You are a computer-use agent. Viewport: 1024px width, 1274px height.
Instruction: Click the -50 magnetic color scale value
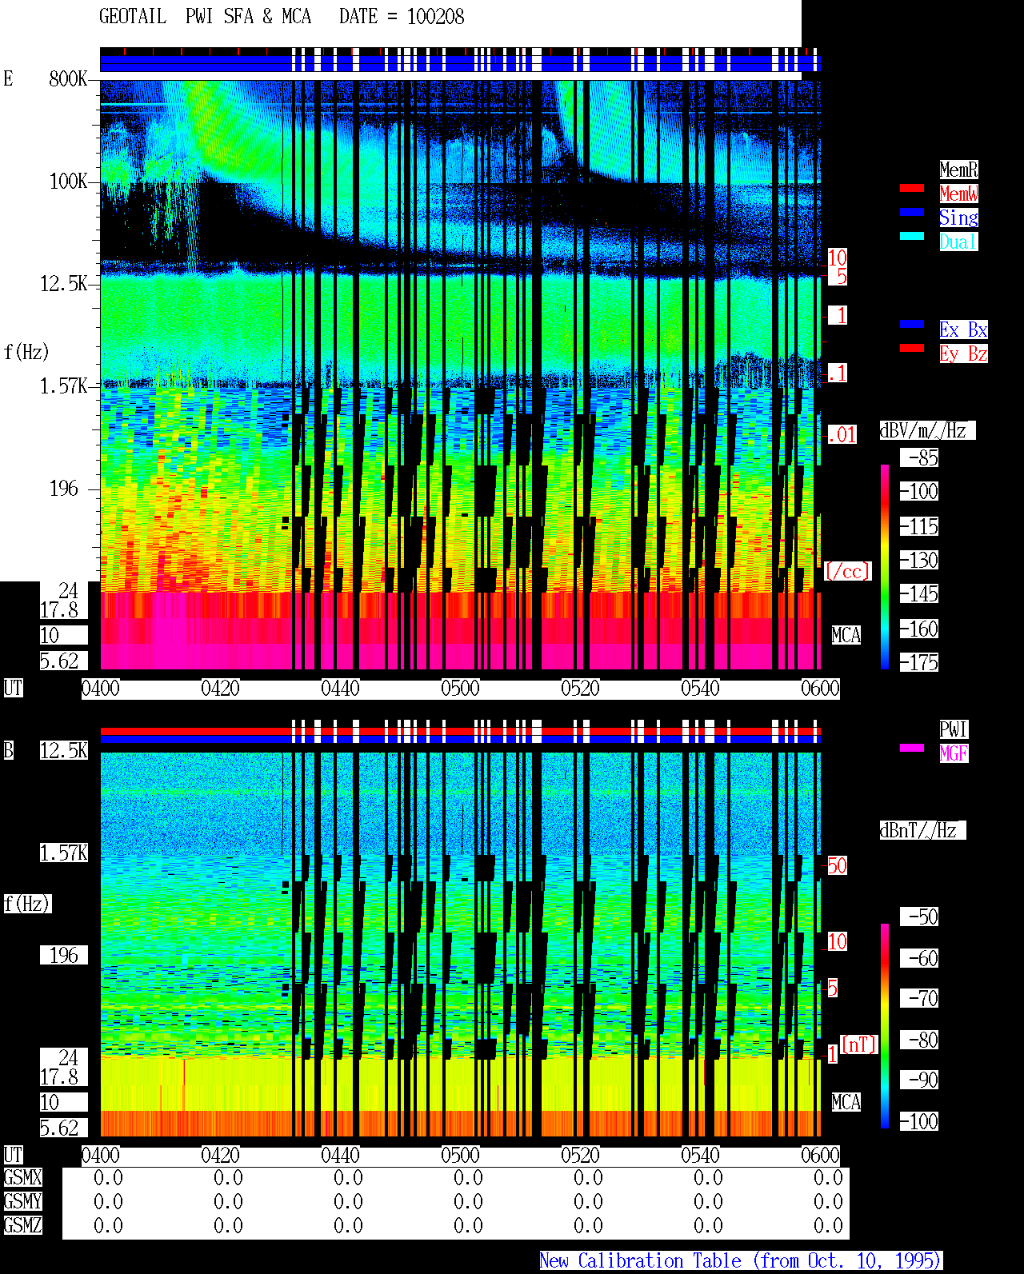920,917
